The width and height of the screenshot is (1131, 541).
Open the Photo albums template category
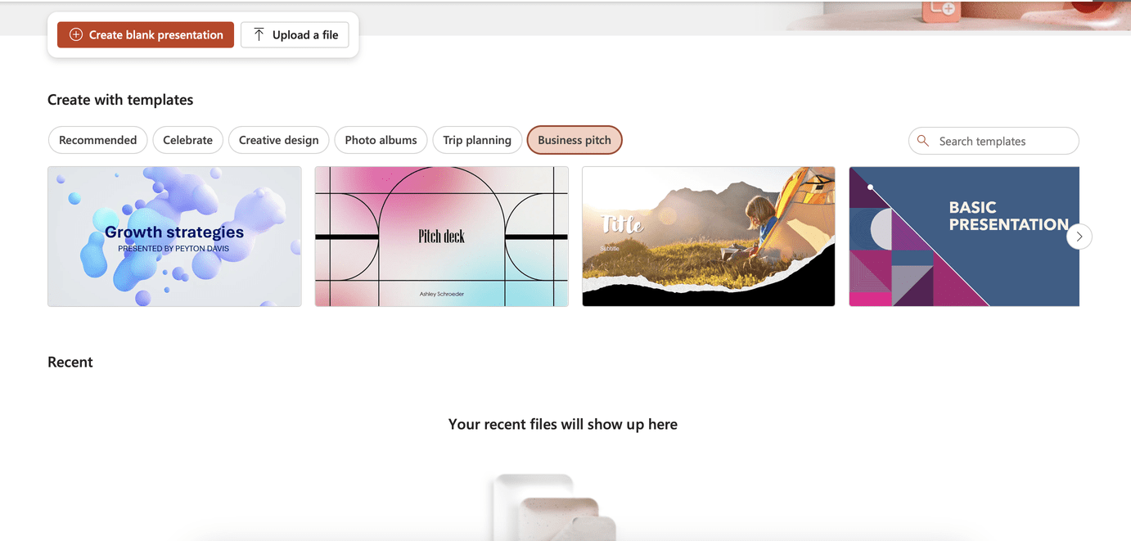381,140
